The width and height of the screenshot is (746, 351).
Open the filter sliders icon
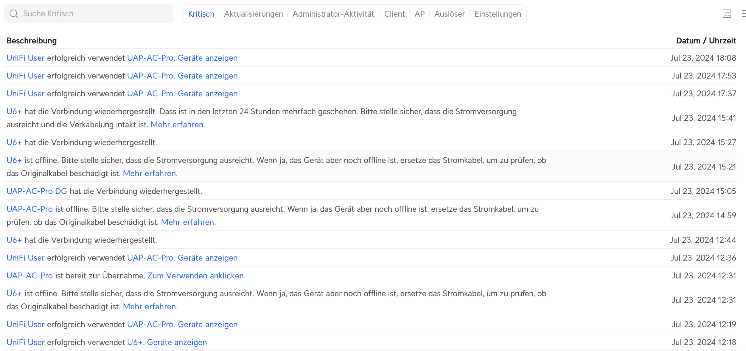pos(743,14)
